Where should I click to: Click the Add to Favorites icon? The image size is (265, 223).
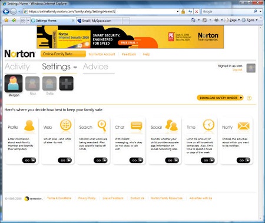coord(14,20)
